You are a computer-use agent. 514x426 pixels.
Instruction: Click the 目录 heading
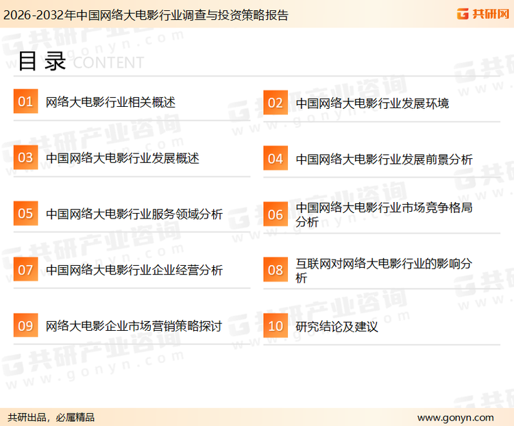[x=42, y=61]
